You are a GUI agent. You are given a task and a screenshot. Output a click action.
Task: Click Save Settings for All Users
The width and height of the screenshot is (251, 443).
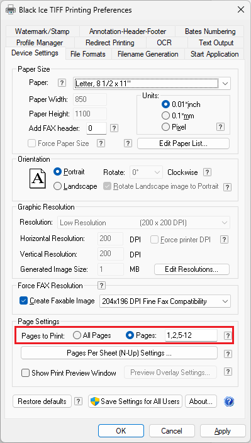(x=135, y=401)
